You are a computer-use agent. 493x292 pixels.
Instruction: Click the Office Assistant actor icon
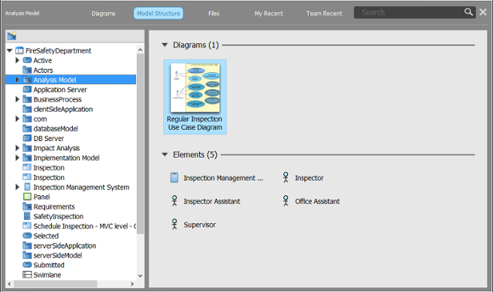click(286, 201)
